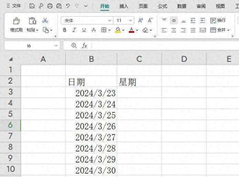This screenshot has width=239, height=177.
Task: Decrease font size with A-
Action: 150,20
